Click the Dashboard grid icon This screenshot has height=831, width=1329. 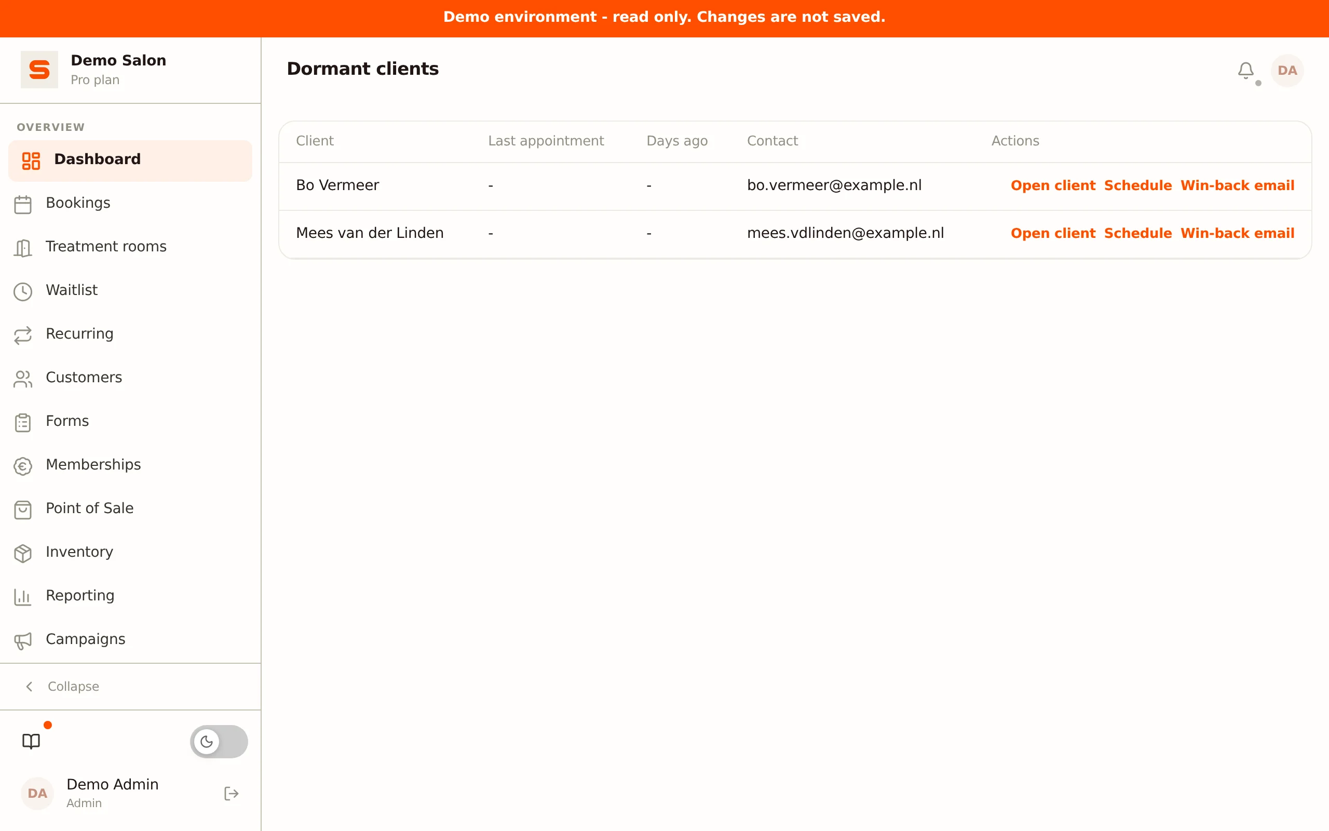point(31,160)
